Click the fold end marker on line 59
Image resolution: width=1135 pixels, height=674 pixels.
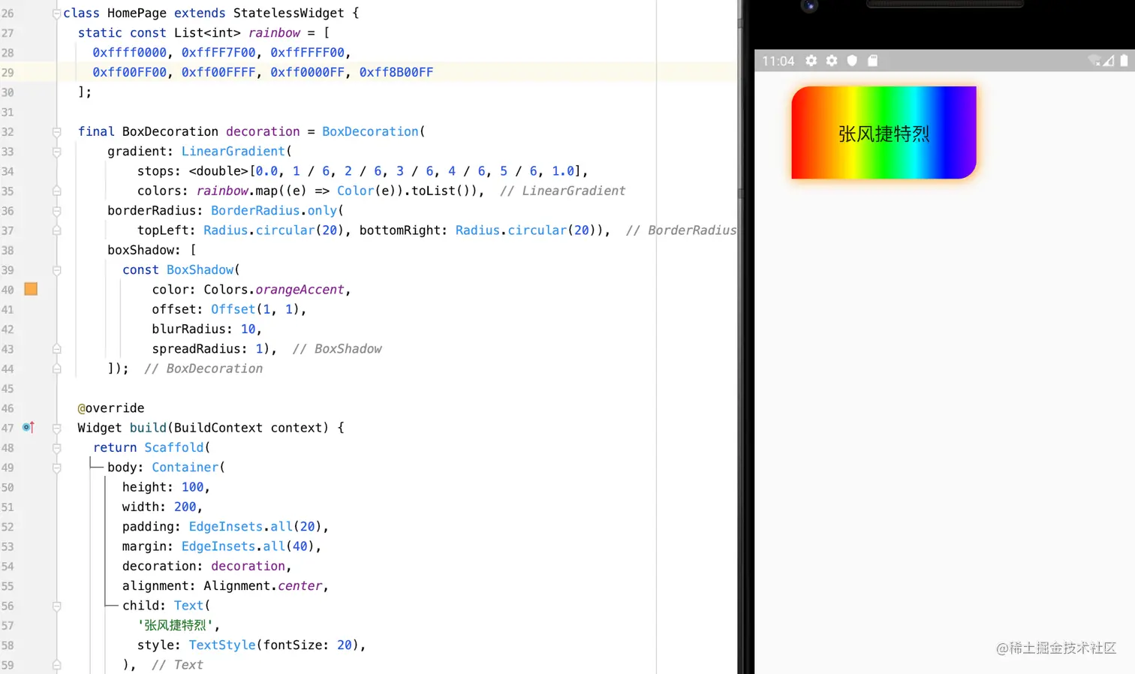56,665
